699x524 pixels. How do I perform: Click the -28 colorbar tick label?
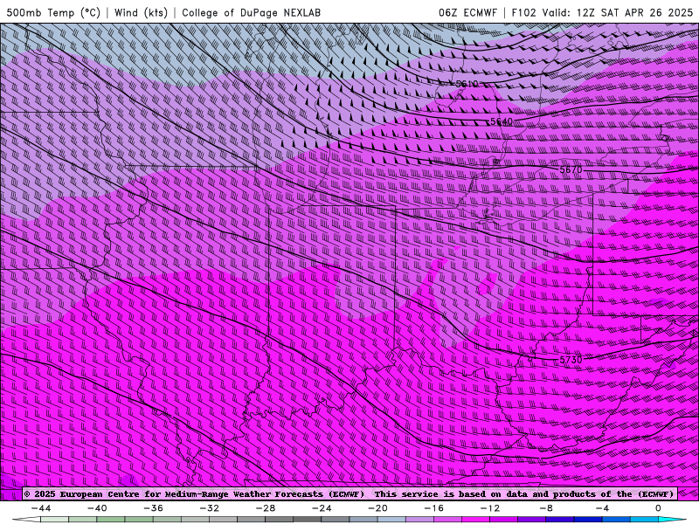[266, 508]
